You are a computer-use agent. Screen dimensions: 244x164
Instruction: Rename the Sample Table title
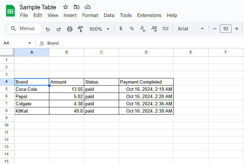pos(38,7)
